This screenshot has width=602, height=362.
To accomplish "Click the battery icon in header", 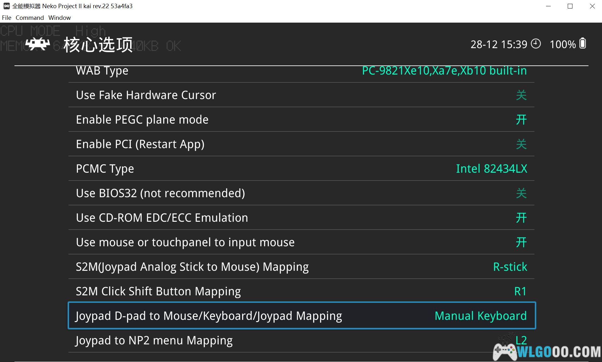I will click(583, 44).
